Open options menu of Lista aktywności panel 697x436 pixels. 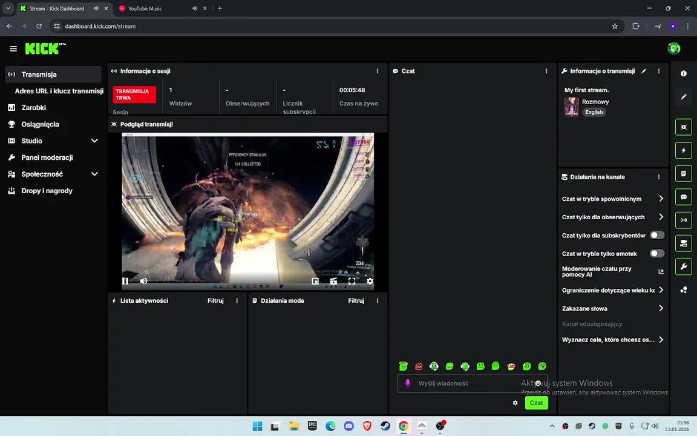237,300
